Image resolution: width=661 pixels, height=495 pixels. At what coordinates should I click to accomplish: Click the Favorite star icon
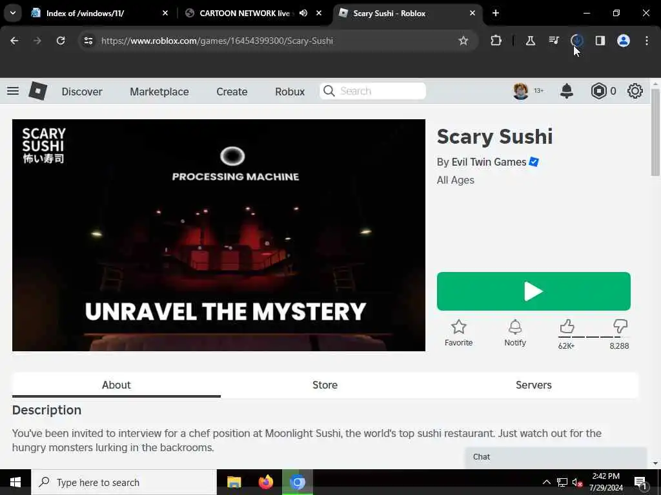pyautogui.click(x=459, y=327)
